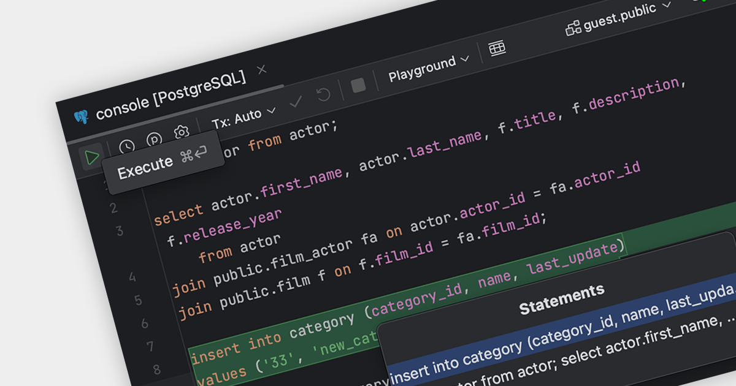Close the console [PostgreSQL] tab
Viewport: 736px width, 386px height.
pos(262,70)
